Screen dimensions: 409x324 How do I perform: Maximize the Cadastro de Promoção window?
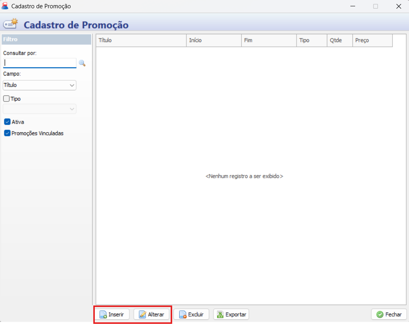[376, 6]
